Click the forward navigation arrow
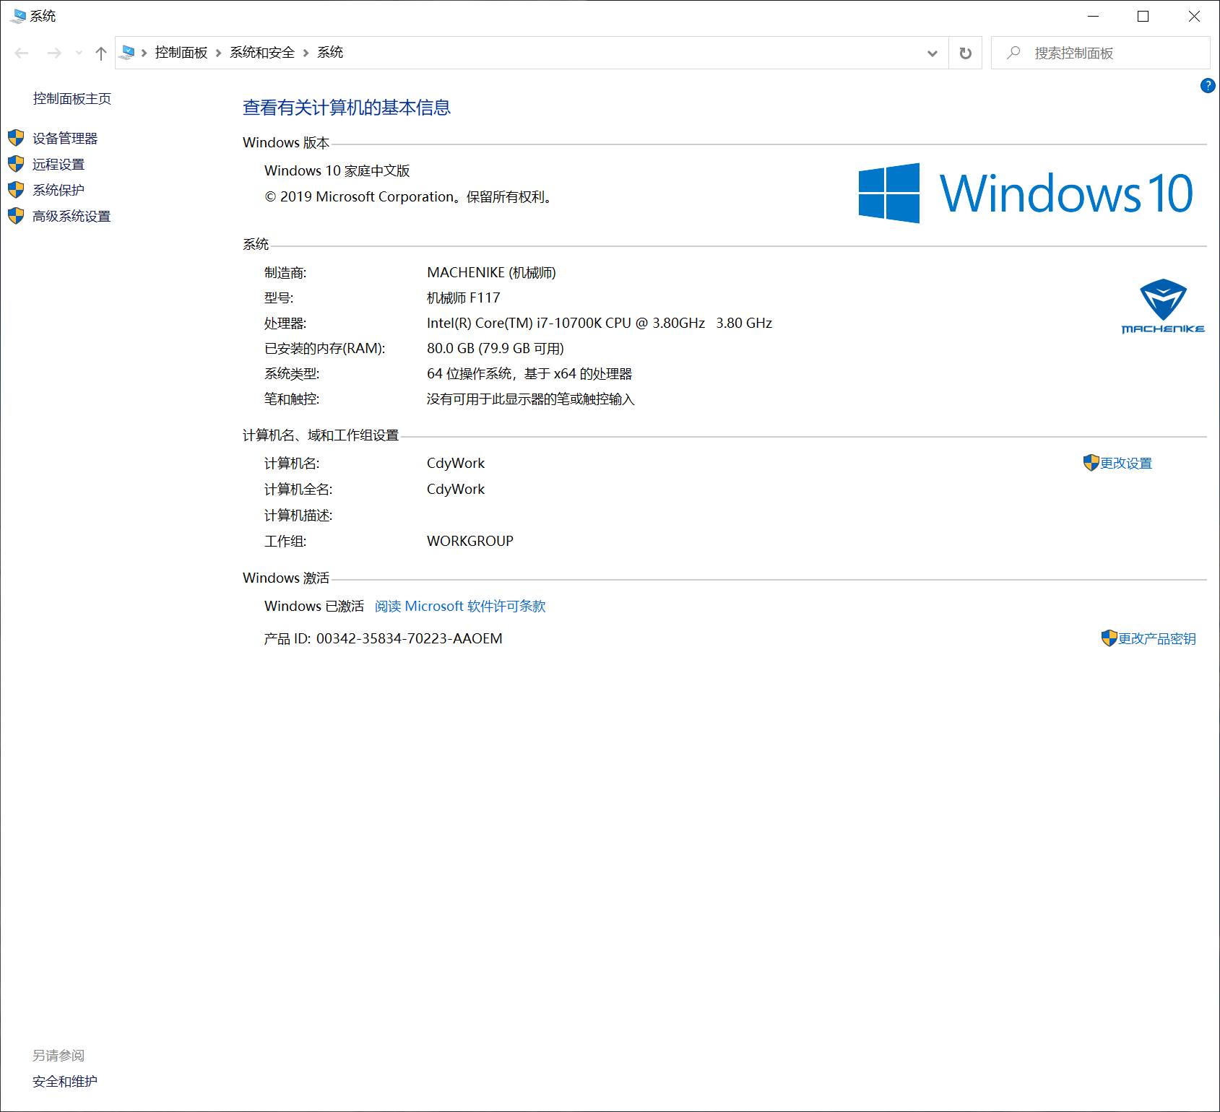 tap(54, 53)
